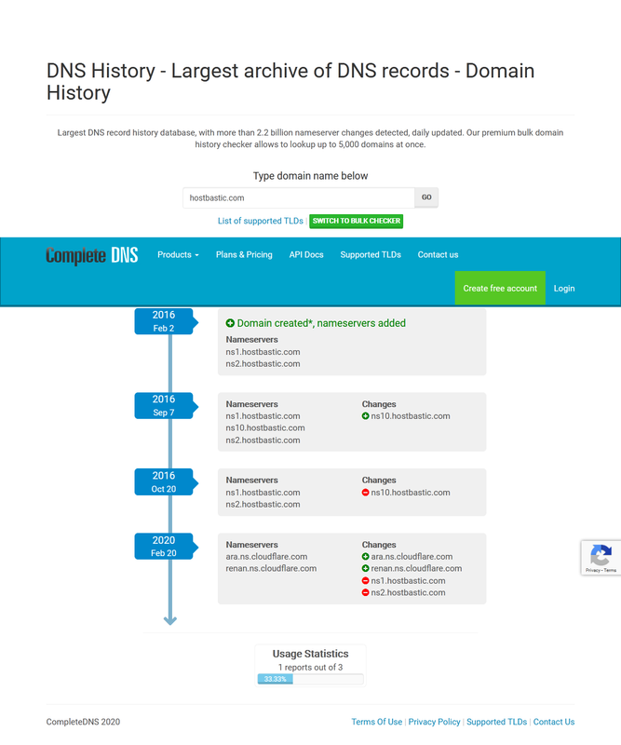Click ns10.hostbastic.com in Sep 7 nameservers list

click(265, 428)
